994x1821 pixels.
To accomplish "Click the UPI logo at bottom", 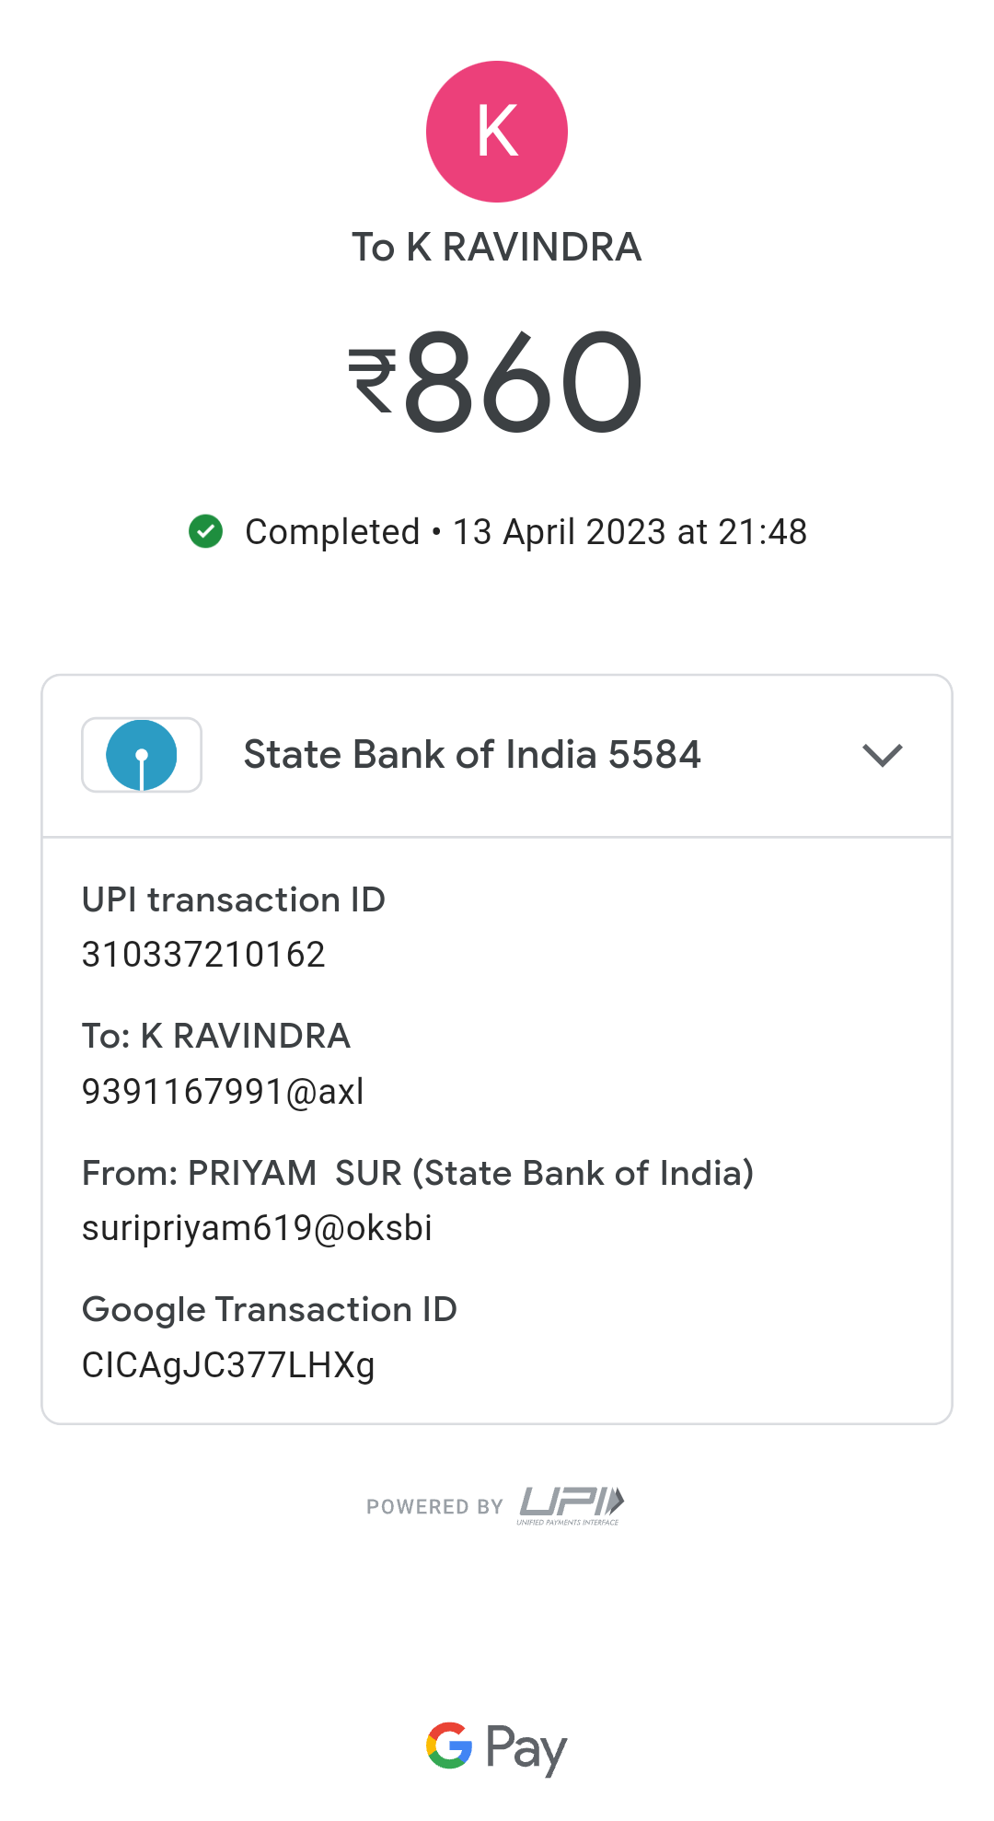I will point(571,1504).
